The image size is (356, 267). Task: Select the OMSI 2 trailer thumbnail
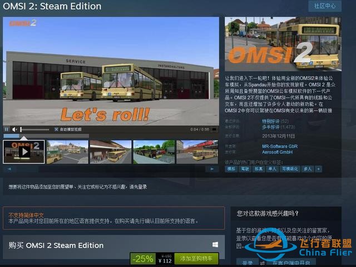tap(23, 152)
